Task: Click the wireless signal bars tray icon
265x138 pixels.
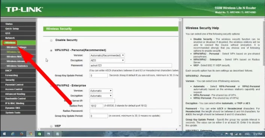Action: point(236,134)
